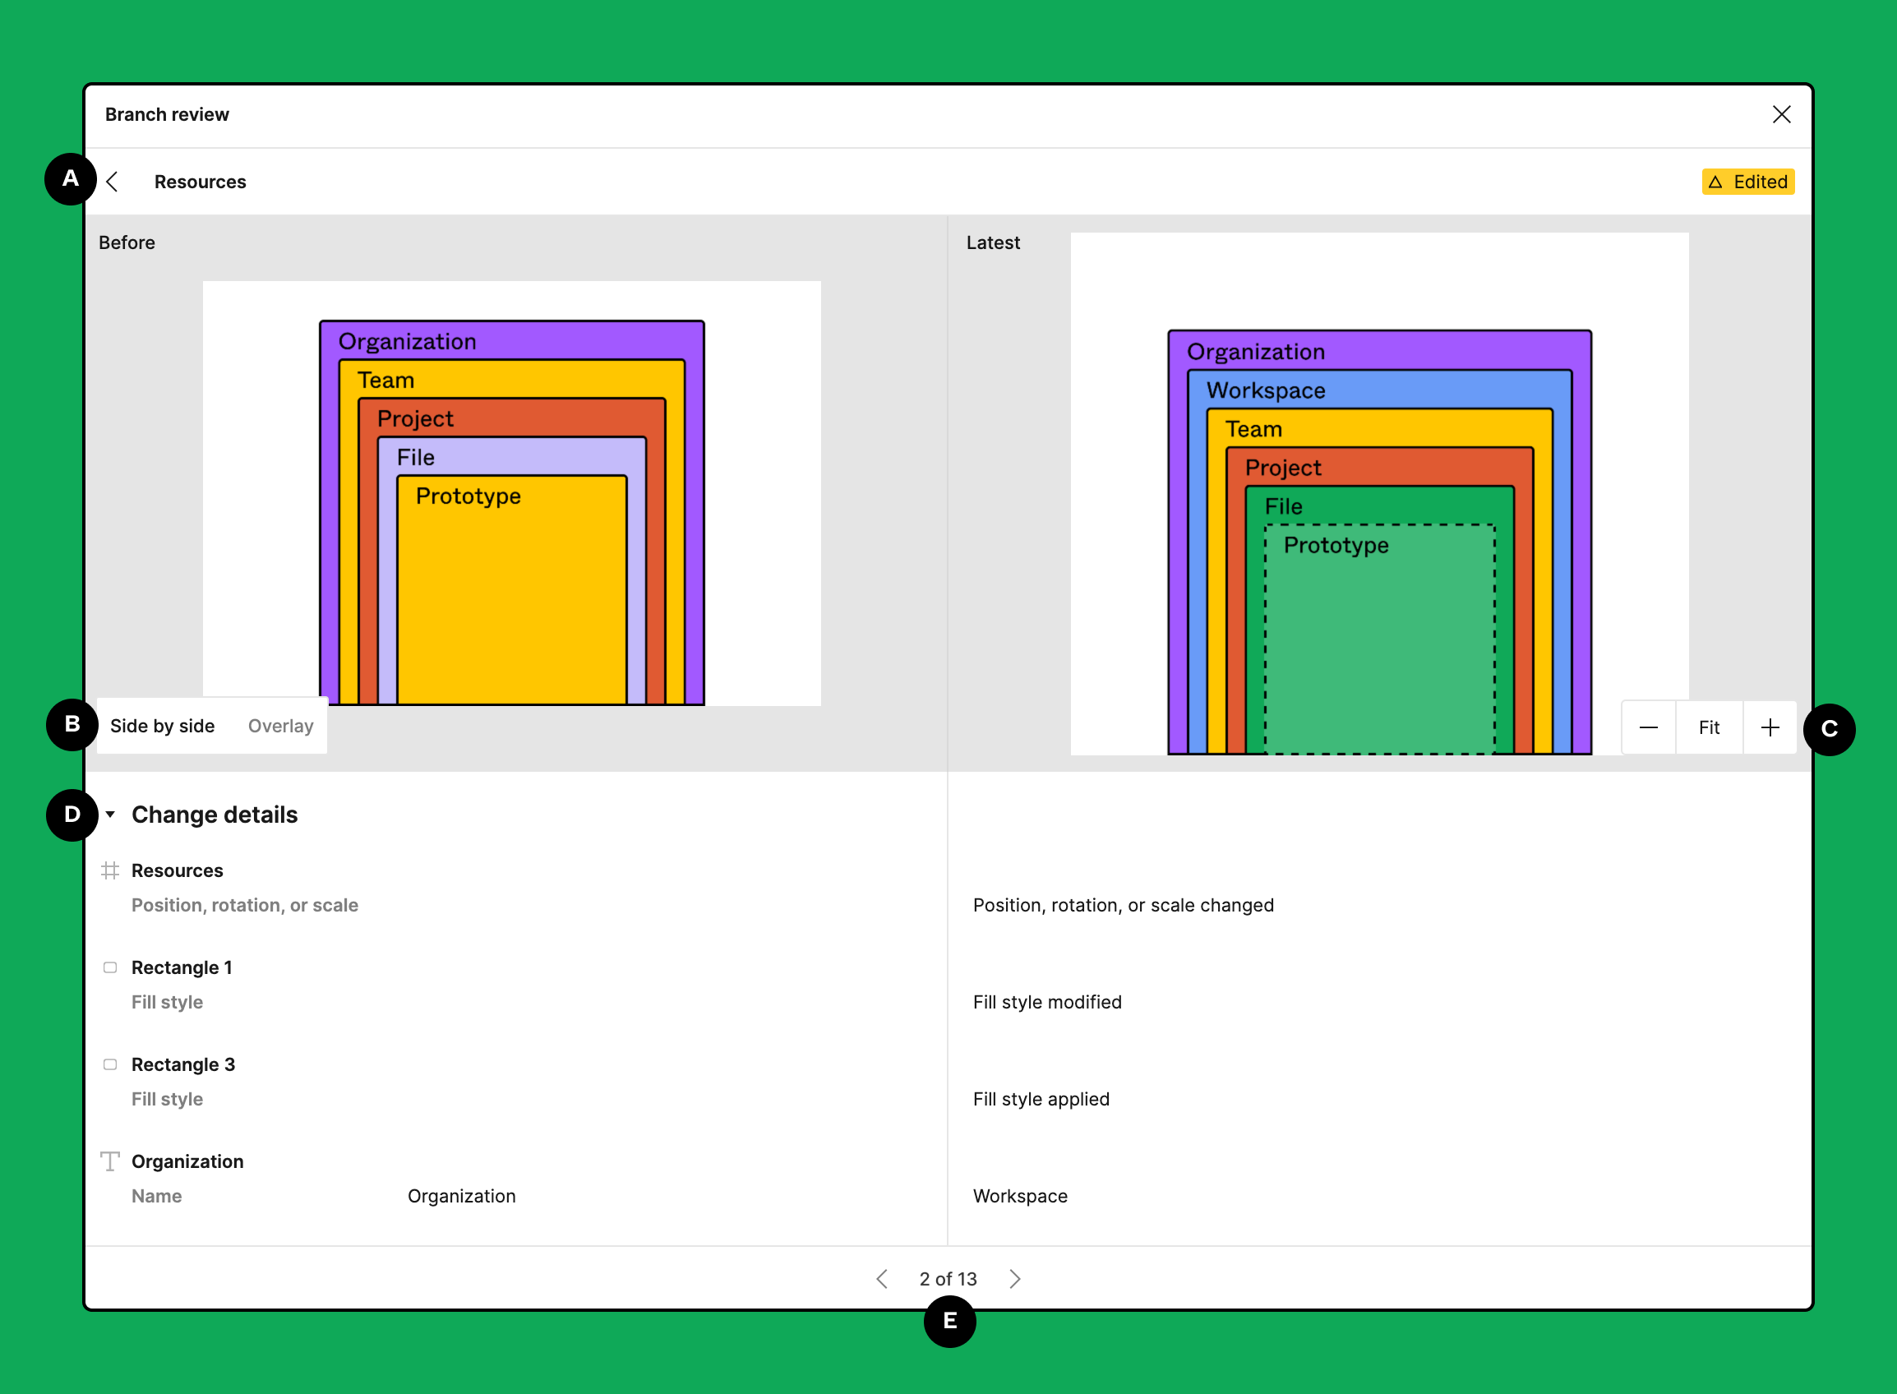Collapse the Change details section
The image size is (1897, 1394).
(x=109, y=815)
